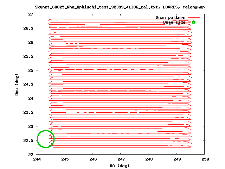Click the y-axis tick label 25.5

pyautogui.click(x=28, y=56)
